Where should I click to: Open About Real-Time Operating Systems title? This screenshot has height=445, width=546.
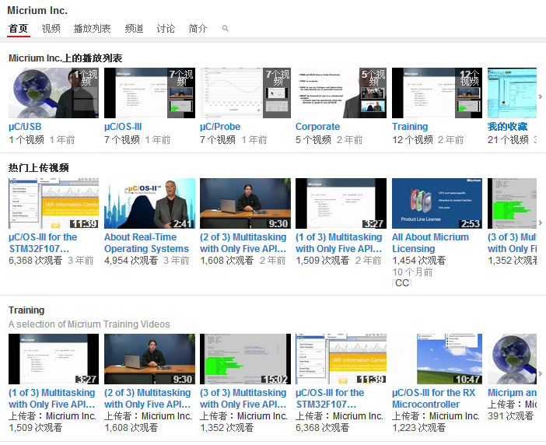146,243
